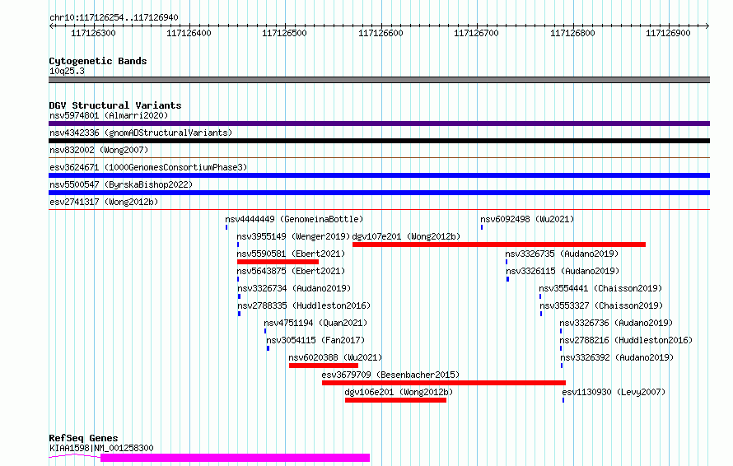
Task: Click the 10q25.3 cytogenetic band label
Action: tap(67, 71)
